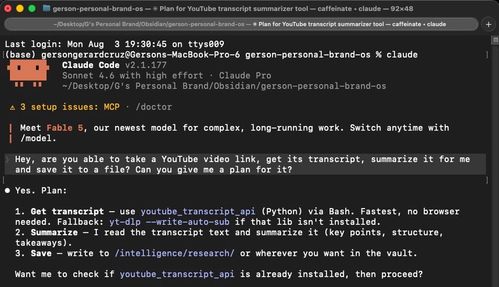This screenshot has height=287, width=499.
Task: Minimize the window with yellow button
Action: point(20,8)
